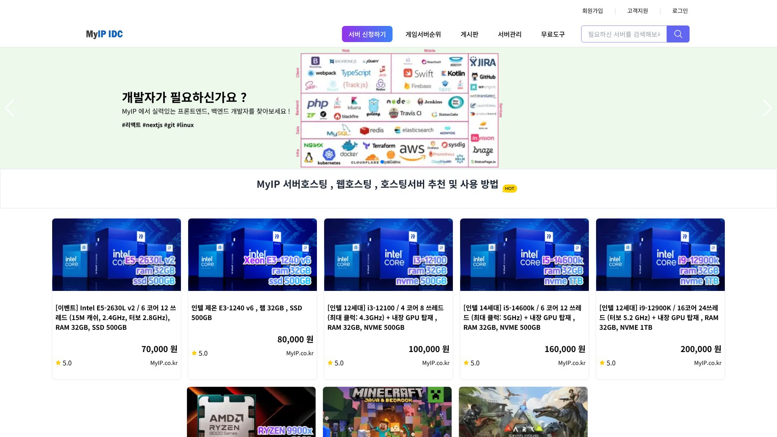Click the 80,000 원 price
This screenshot has width=777, height=437.
tap(295, 339)
